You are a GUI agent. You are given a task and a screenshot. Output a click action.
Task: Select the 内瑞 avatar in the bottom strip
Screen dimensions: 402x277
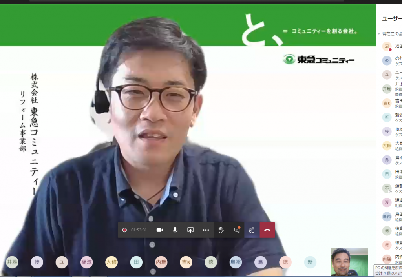161,262
